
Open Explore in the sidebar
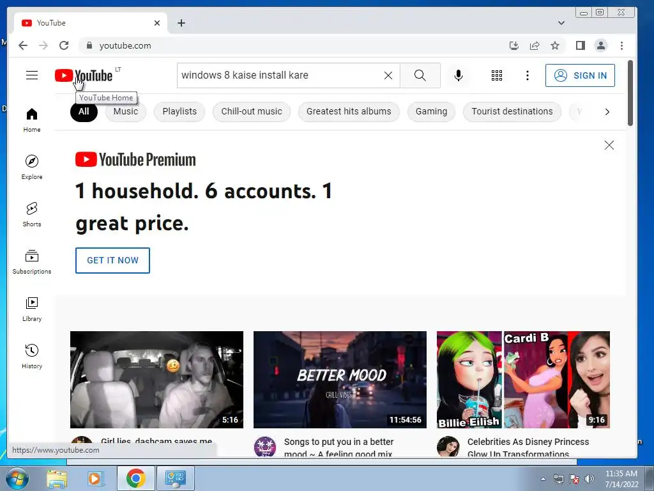pos(32,167)
